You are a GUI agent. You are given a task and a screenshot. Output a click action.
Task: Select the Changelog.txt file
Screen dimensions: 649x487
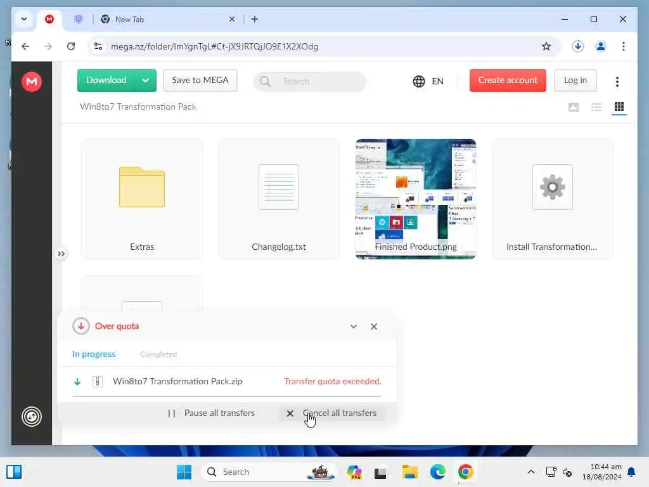pyautogui.click(x=279, y=199)
